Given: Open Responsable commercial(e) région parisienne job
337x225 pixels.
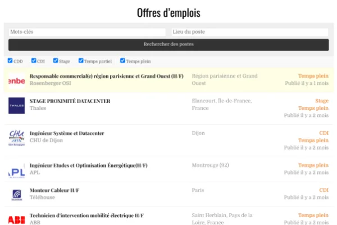Looking at the screenshot, I should point(107,76).
